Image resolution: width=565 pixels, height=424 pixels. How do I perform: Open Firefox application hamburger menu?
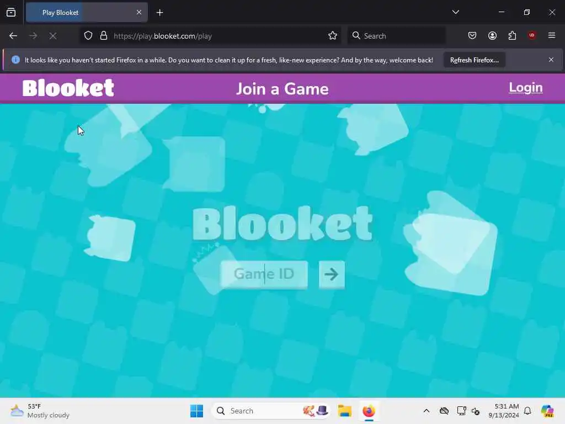pyautogui.click(x=552, y=35)
